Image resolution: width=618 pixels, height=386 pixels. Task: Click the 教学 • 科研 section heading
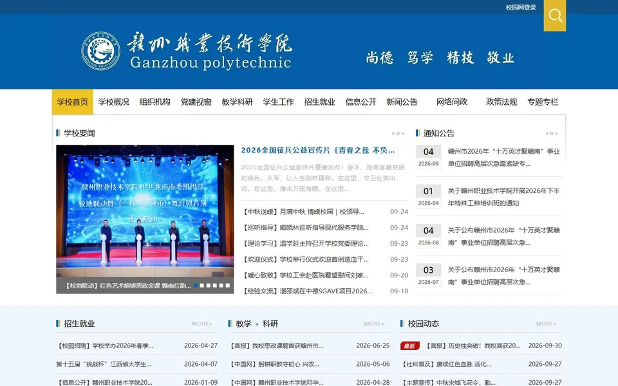[257, 324]
